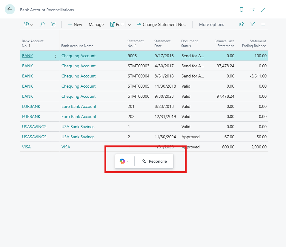Click Reconcile Copilot button
This screenshot has width=286, height=247.
154,161
